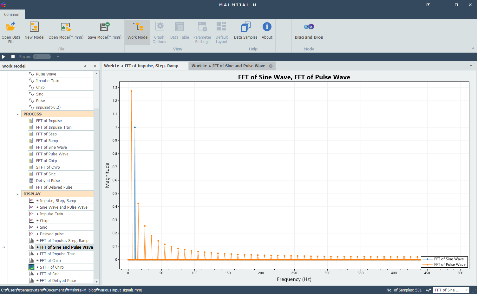477x294 pixels.
Task: Select the FFT of Impulse process
Action: pyautogui.click(x=61, y=121)
